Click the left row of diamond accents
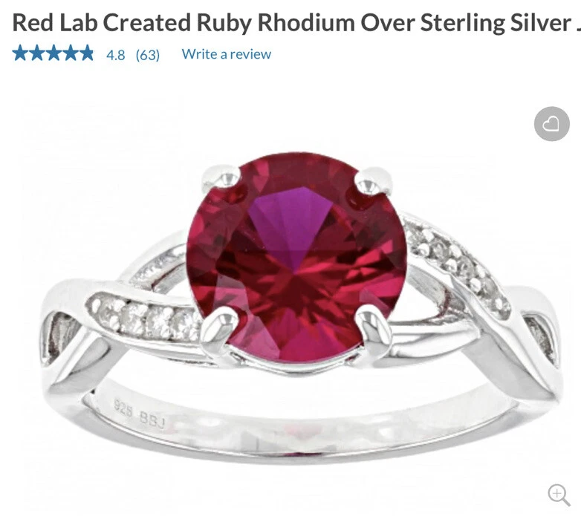 (146, 316)
